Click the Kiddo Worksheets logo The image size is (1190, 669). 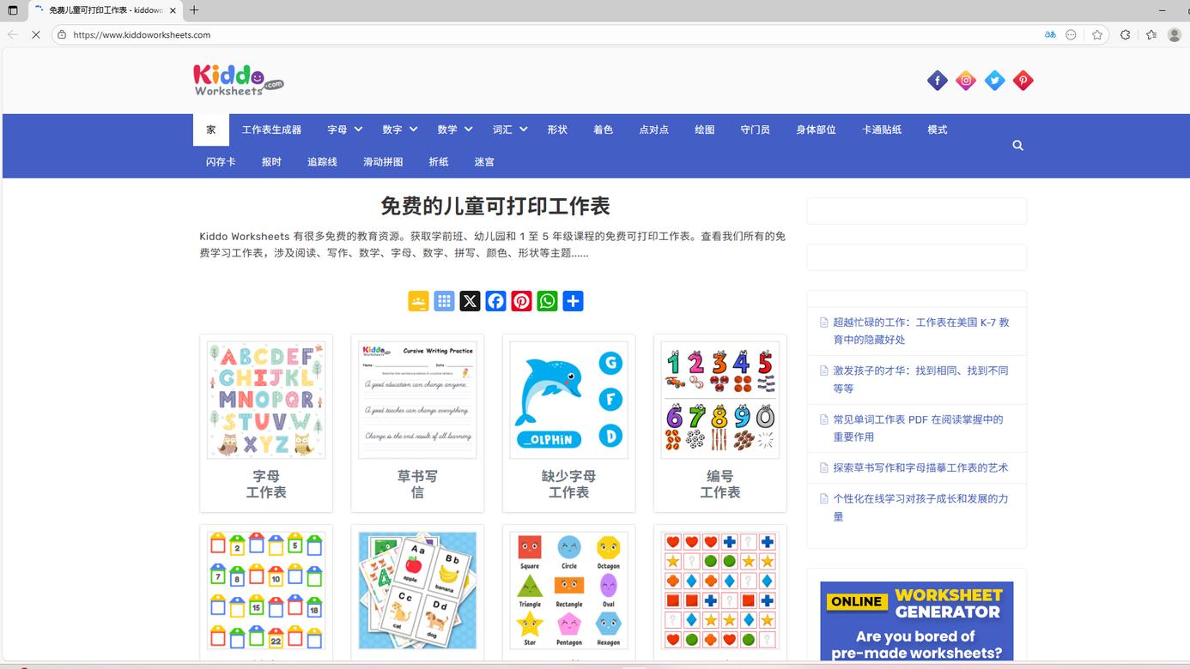238,80
